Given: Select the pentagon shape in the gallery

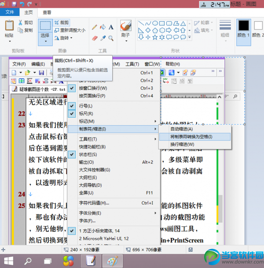Looking at the screenshot, I should (x=155, y=30).
